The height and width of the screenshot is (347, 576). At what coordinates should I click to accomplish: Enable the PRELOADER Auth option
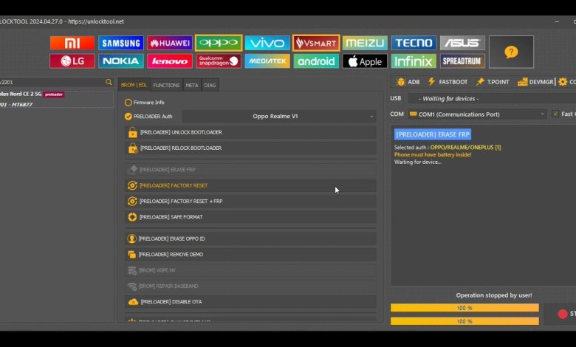128,117
